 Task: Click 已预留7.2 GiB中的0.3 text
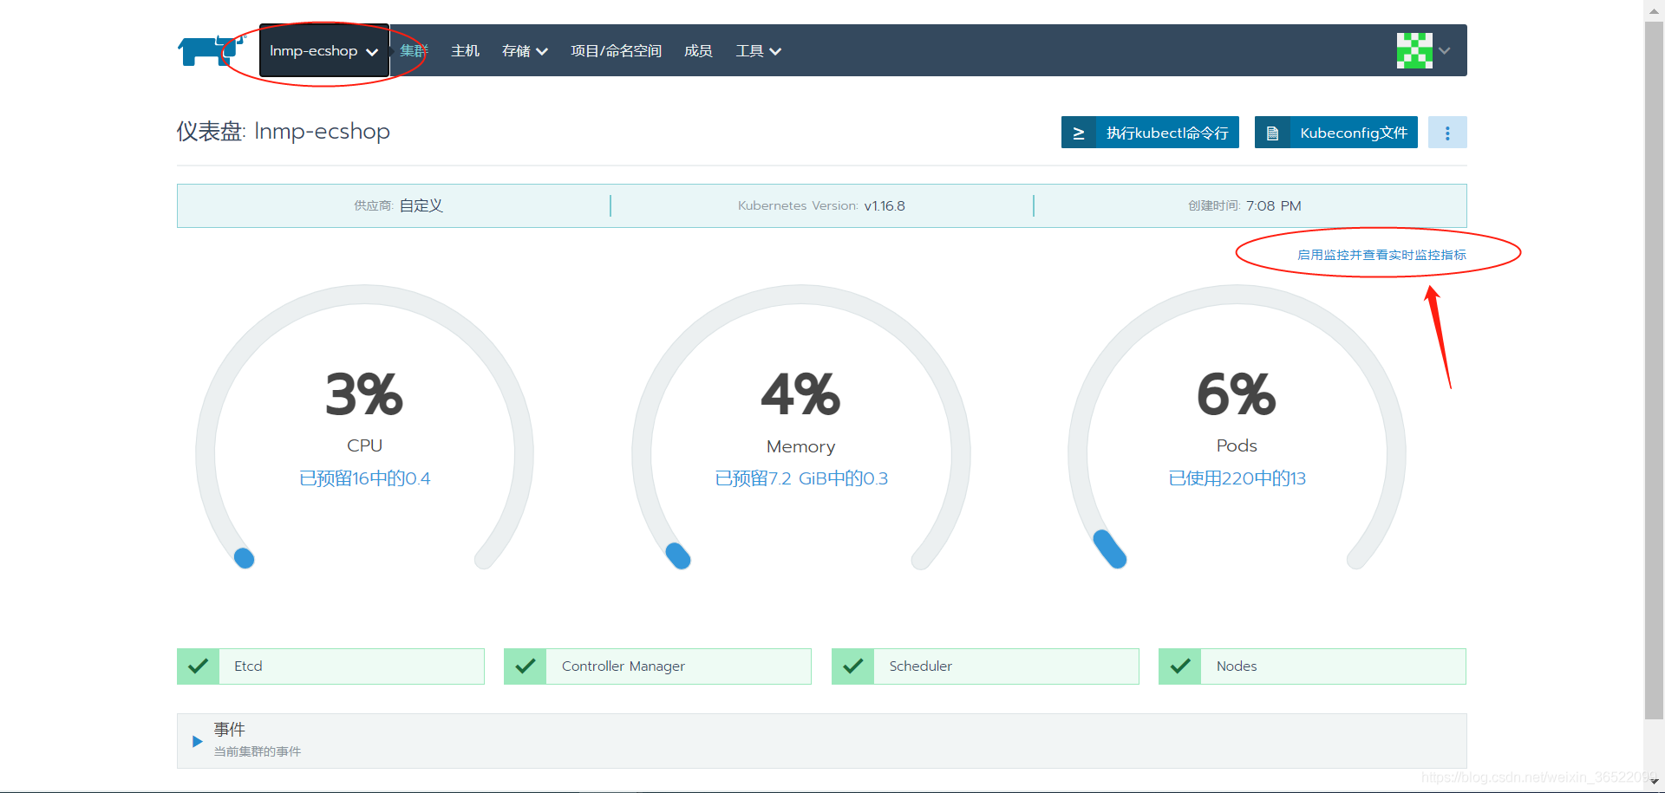pos(800,478)
